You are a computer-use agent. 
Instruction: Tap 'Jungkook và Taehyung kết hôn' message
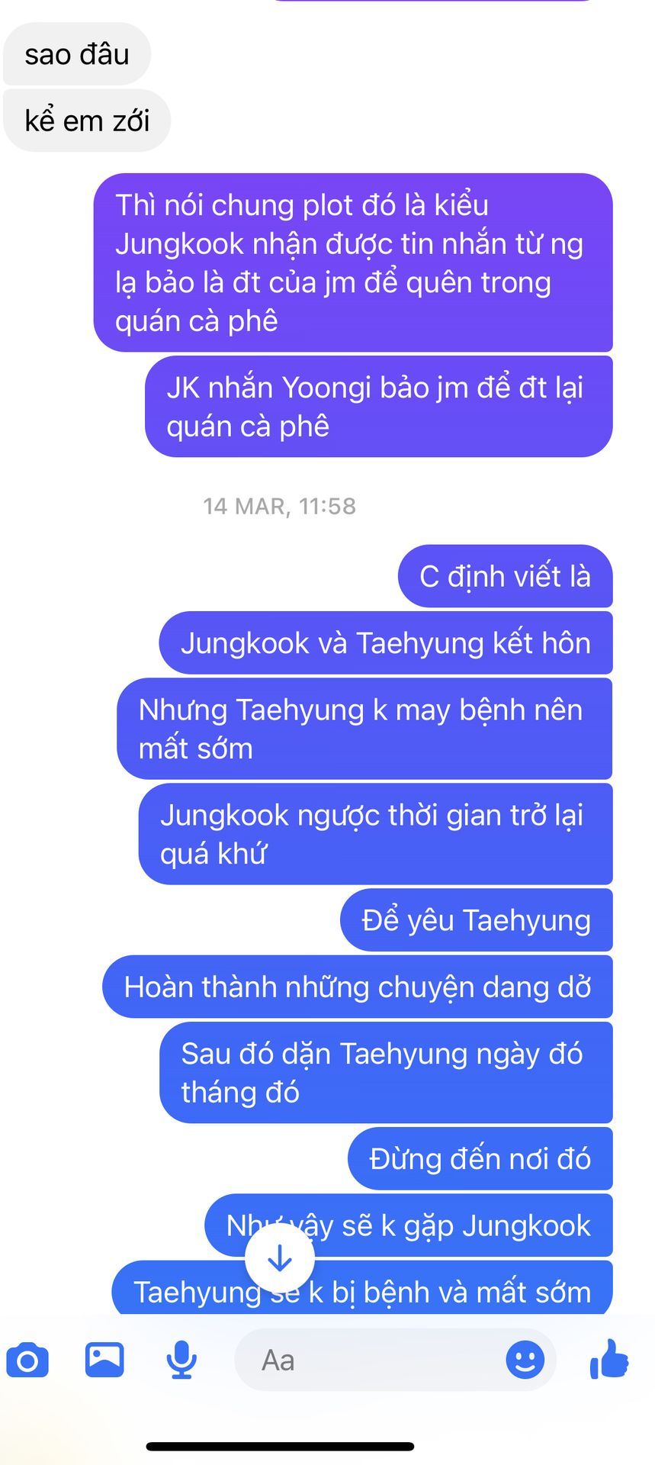click(386, 642)
